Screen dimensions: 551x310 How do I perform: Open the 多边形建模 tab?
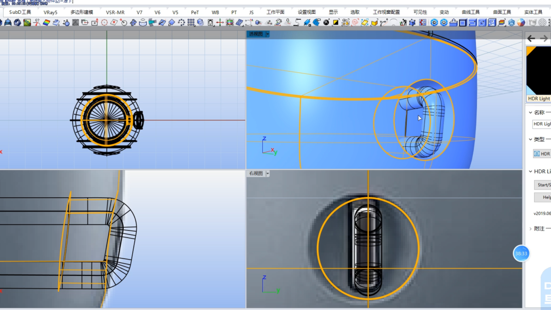pos(82,12)
